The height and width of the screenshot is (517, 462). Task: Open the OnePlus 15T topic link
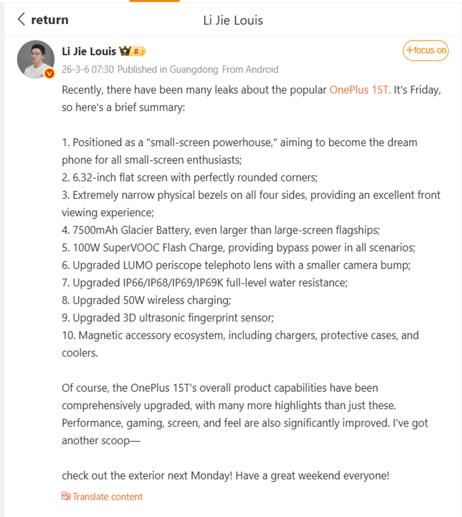coord(359,90)
